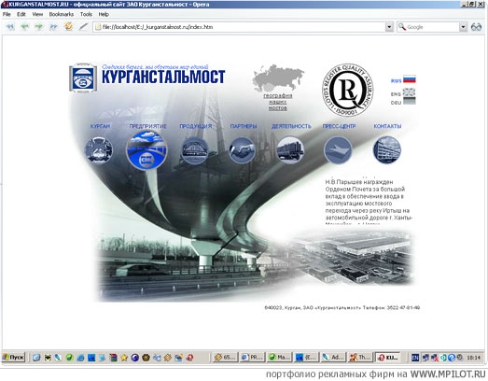Switch to the '65...' taskbar window
The width and height of the screenshot is (488, 381).
226,358
